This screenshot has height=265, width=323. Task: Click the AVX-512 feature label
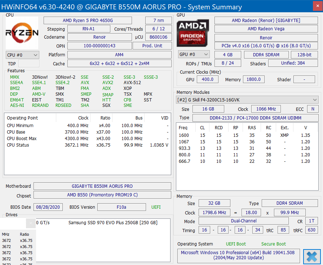pos(132,83)
